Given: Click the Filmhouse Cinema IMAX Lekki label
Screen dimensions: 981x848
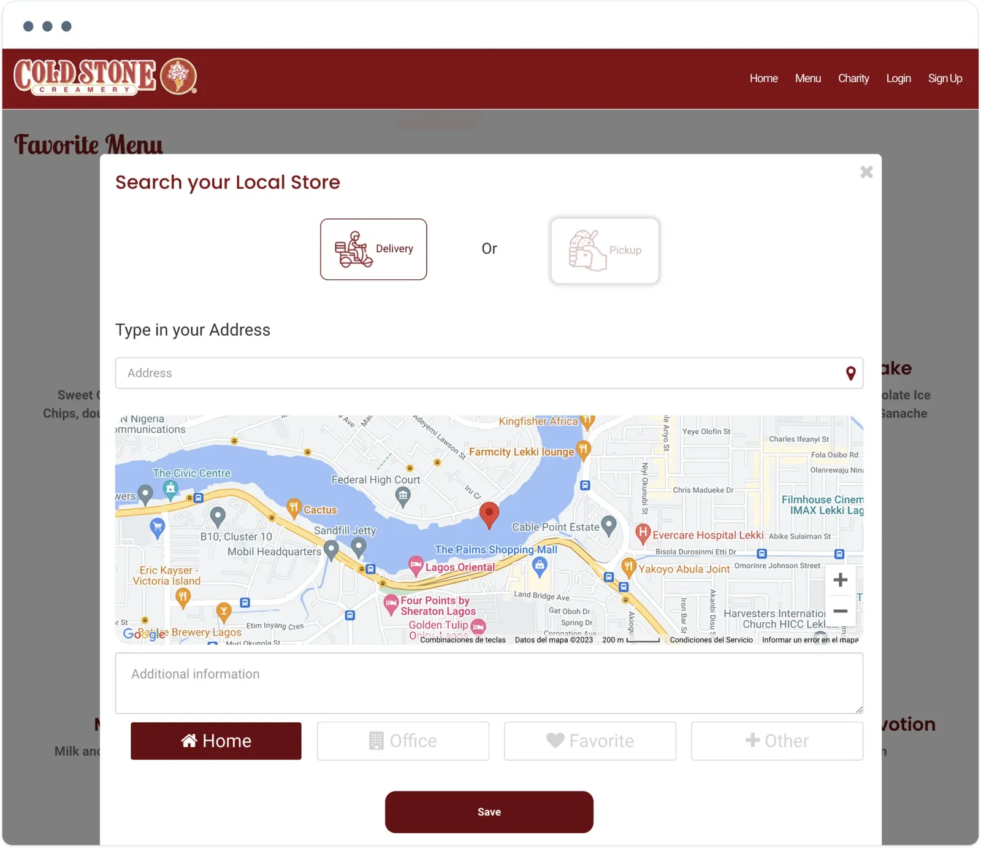Looking at the screenshot, I should 822,505.
